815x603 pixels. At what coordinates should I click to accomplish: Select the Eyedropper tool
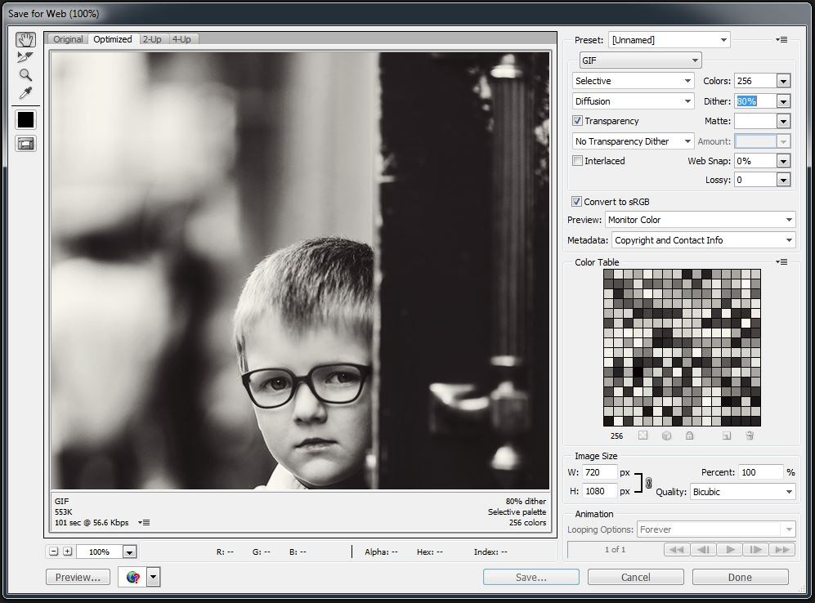[x=25, y=93]
